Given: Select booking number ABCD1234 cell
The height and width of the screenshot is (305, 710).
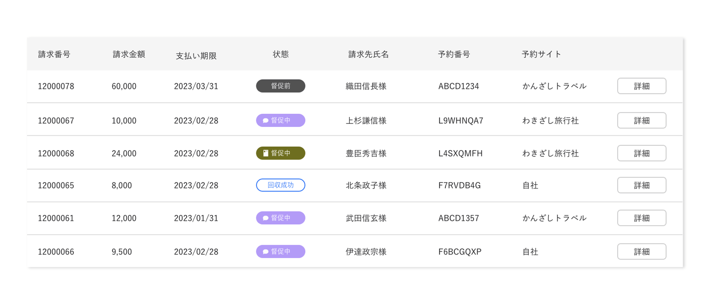Looking at the screenshot, I should point(459,86).
